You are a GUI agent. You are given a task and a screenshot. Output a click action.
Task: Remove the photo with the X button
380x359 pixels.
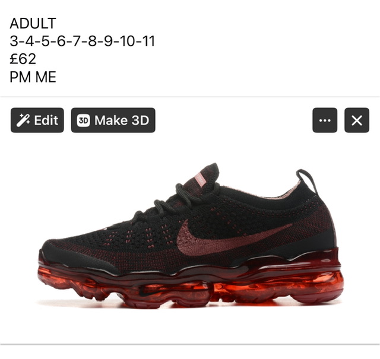[x=357, y=120]
